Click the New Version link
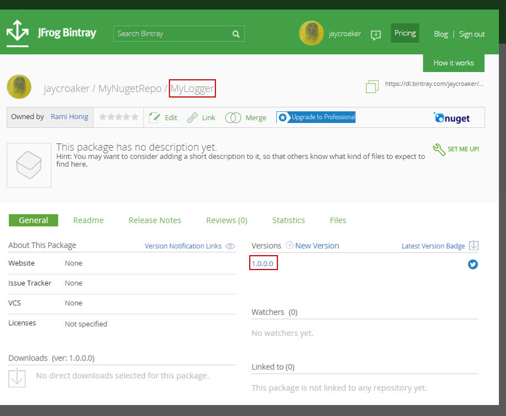This screenshot has width=506, height=416. pos(317,246)
